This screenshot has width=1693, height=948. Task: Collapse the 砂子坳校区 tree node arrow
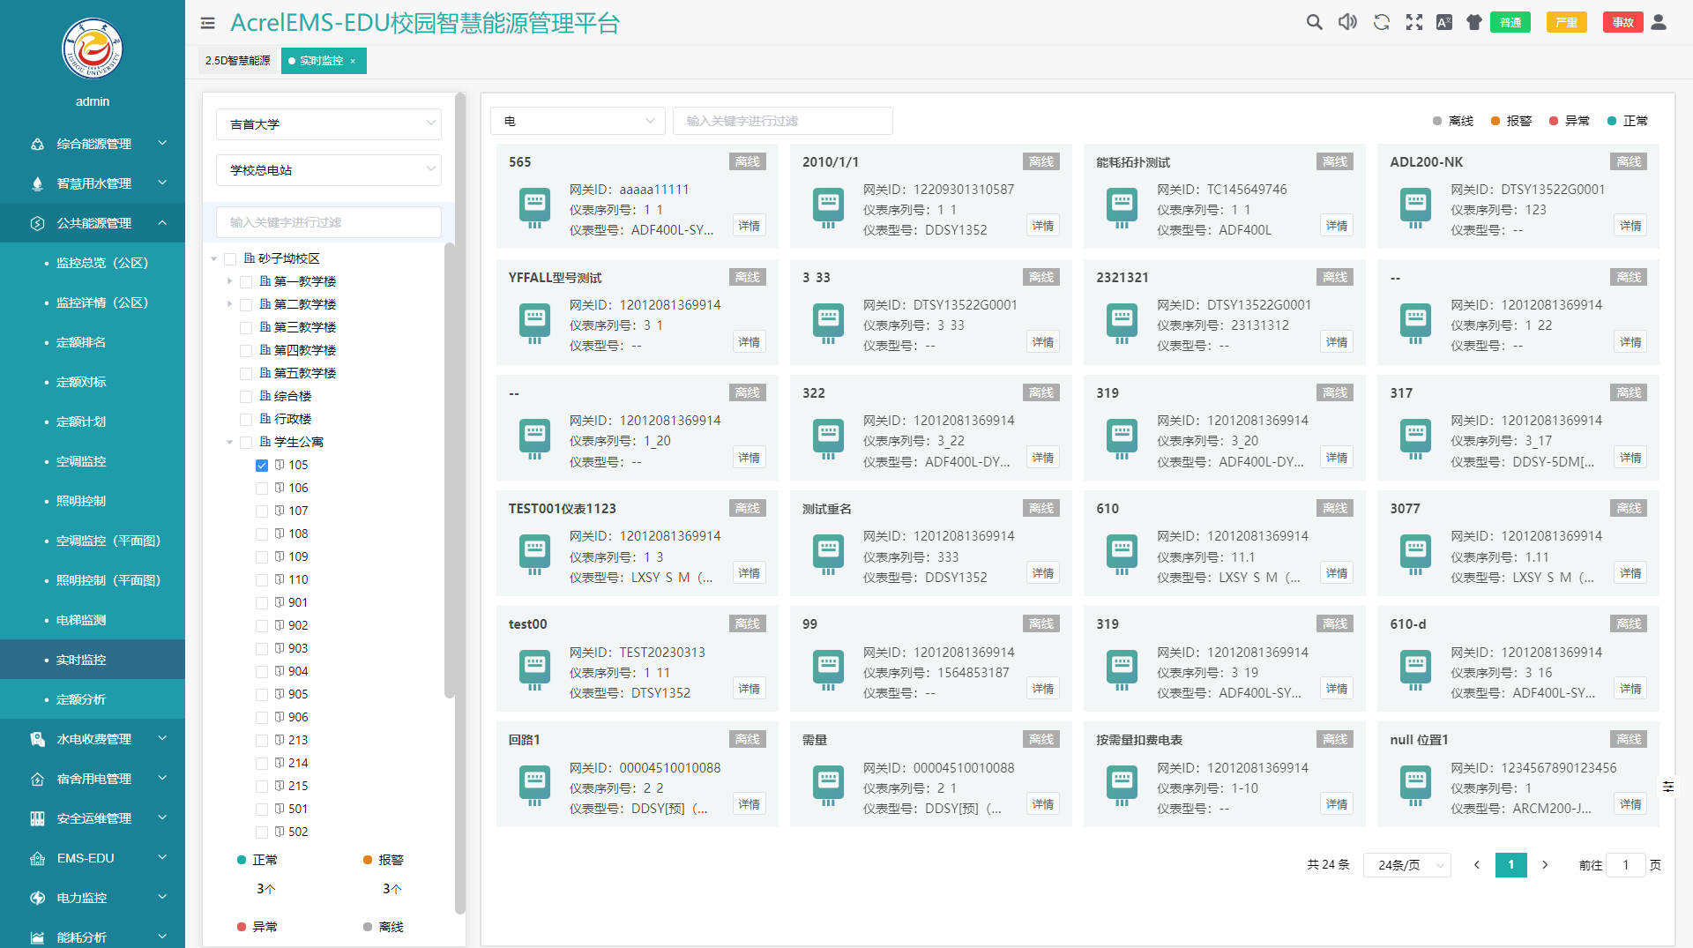(214, 259)
